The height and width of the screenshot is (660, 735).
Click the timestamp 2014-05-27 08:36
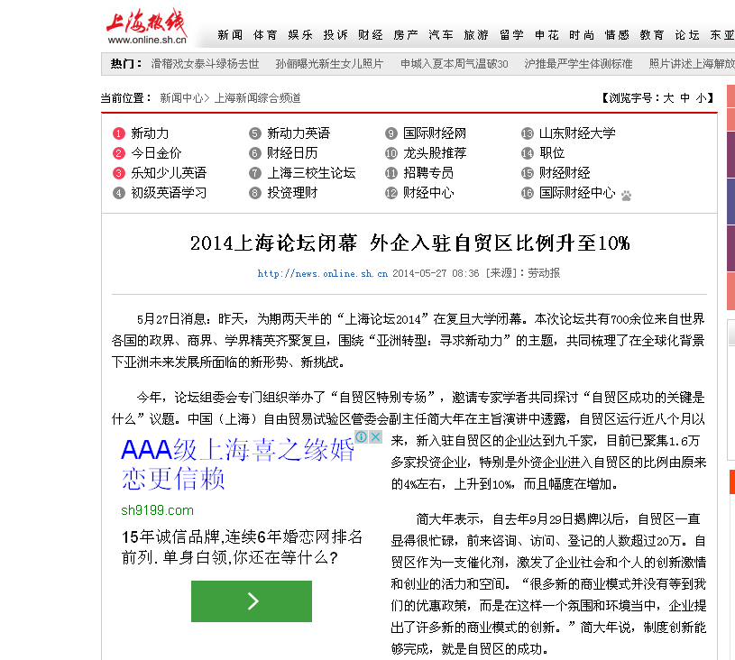coord(436,274)
